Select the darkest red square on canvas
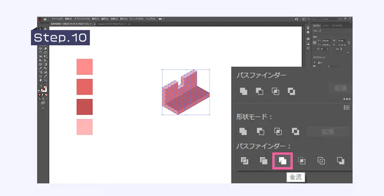Screen dimensions: 384x196 85,107
